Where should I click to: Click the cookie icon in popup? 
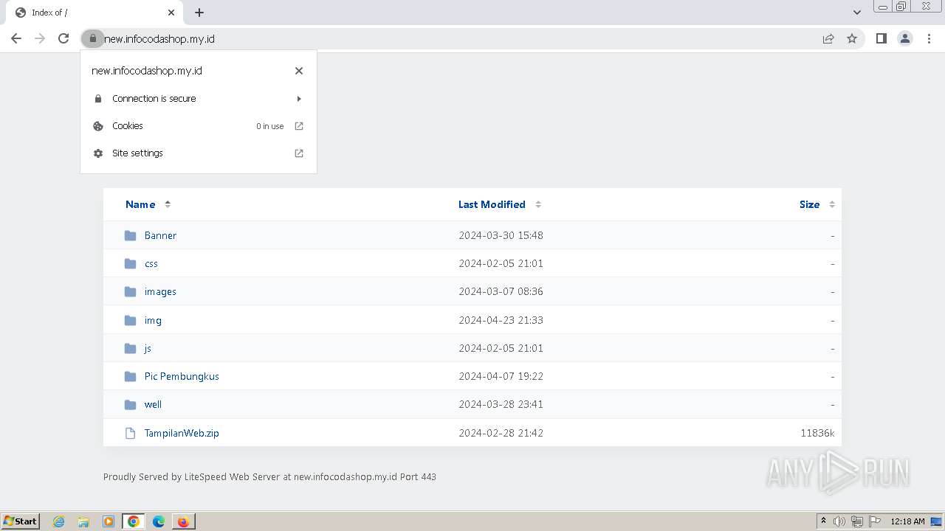coord(98,126)
